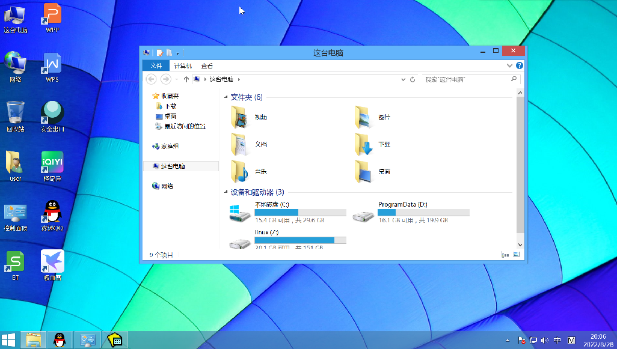Open the Control Panel button on the taskbar
The height and width of the screenshot is (349, 617).
87,340
